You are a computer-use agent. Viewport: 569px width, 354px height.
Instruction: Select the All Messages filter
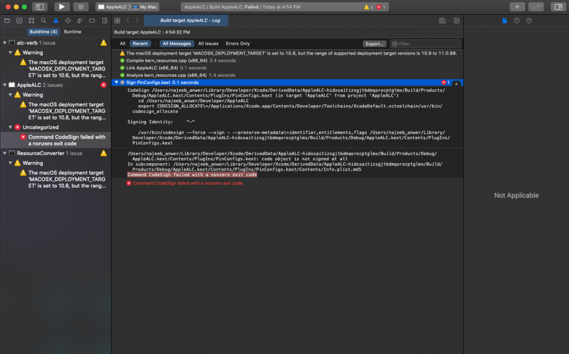tap(177, 44)
